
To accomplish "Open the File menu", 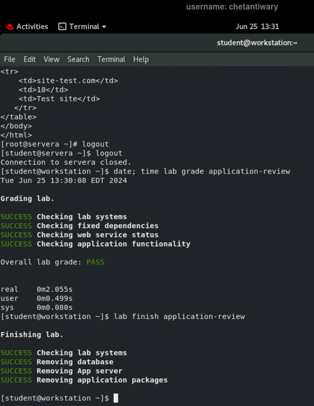I will click(9, 59).
